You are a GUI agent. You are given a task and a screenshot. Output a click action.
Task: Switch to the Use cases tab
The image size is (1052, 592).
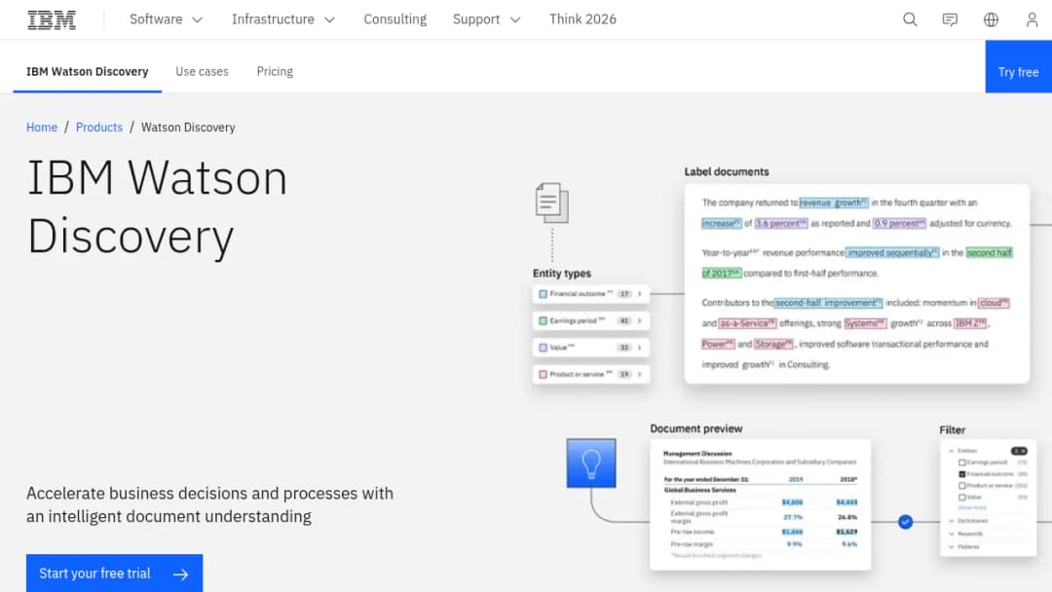[202, 71]
